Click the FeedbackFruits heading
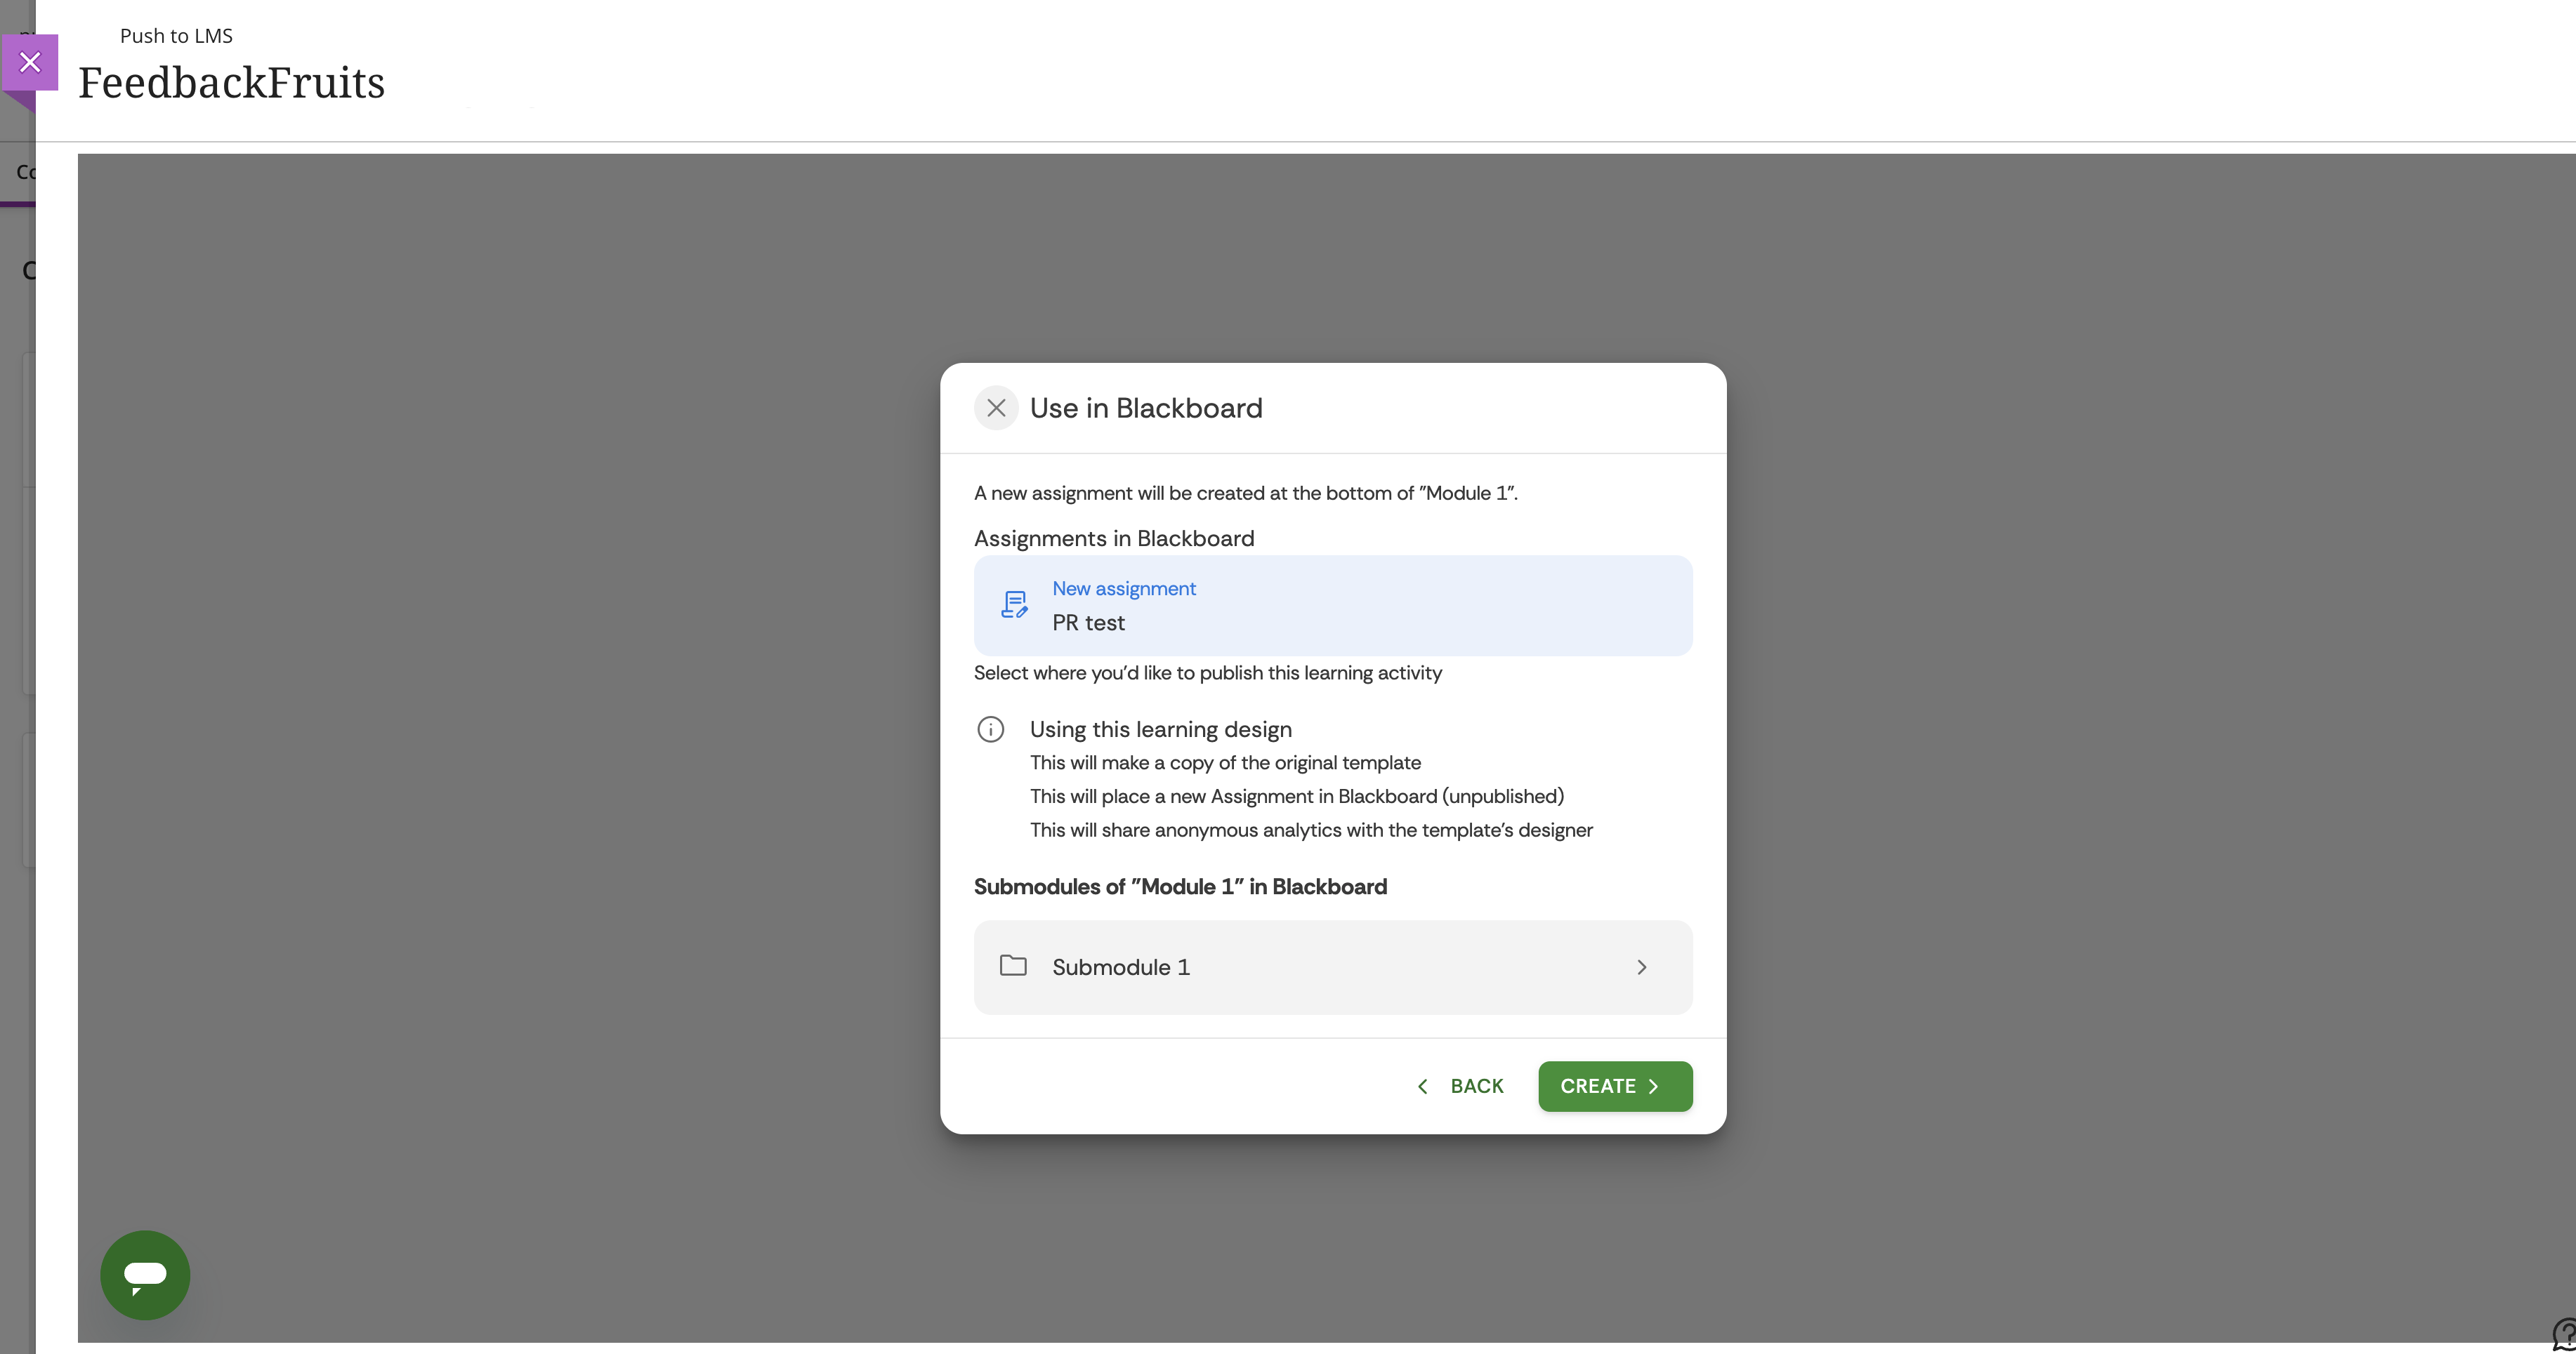The width and height of the screenshot is (2576, 1354). pos(231,83)
